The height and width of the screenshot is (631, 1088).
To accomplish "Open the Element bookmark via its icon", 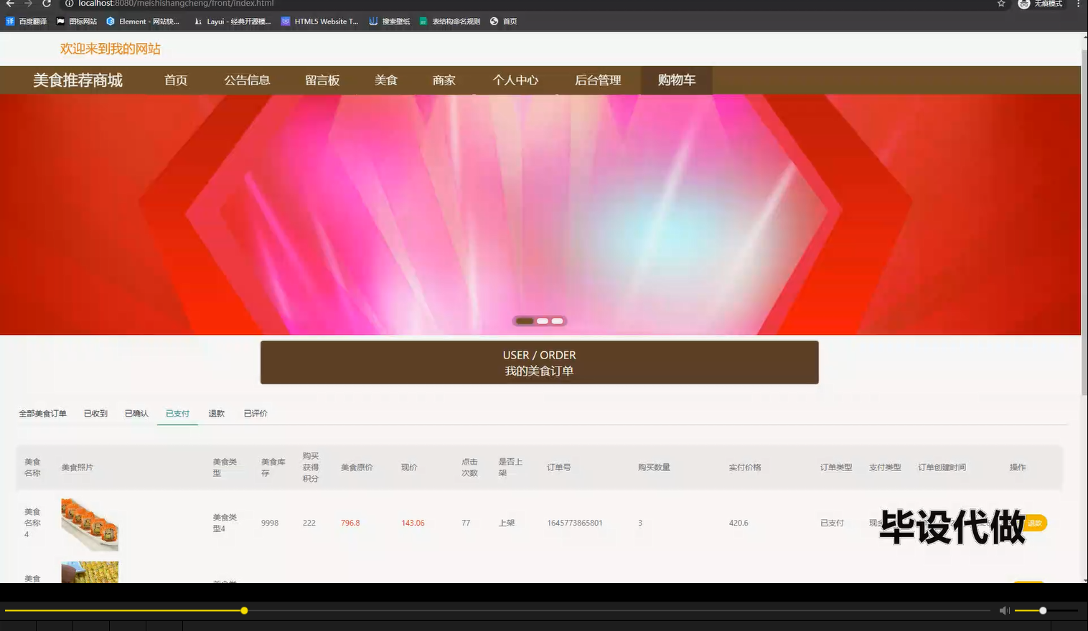I will tap(110, 21).
